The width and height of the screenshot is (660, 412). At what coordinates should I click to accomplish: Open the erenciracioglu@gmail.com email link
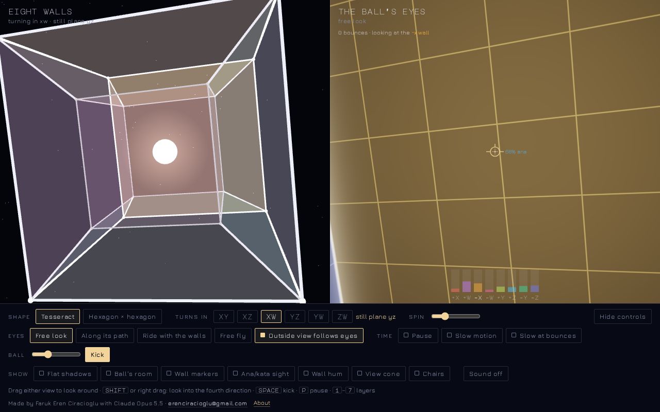(x=207, y=403)
